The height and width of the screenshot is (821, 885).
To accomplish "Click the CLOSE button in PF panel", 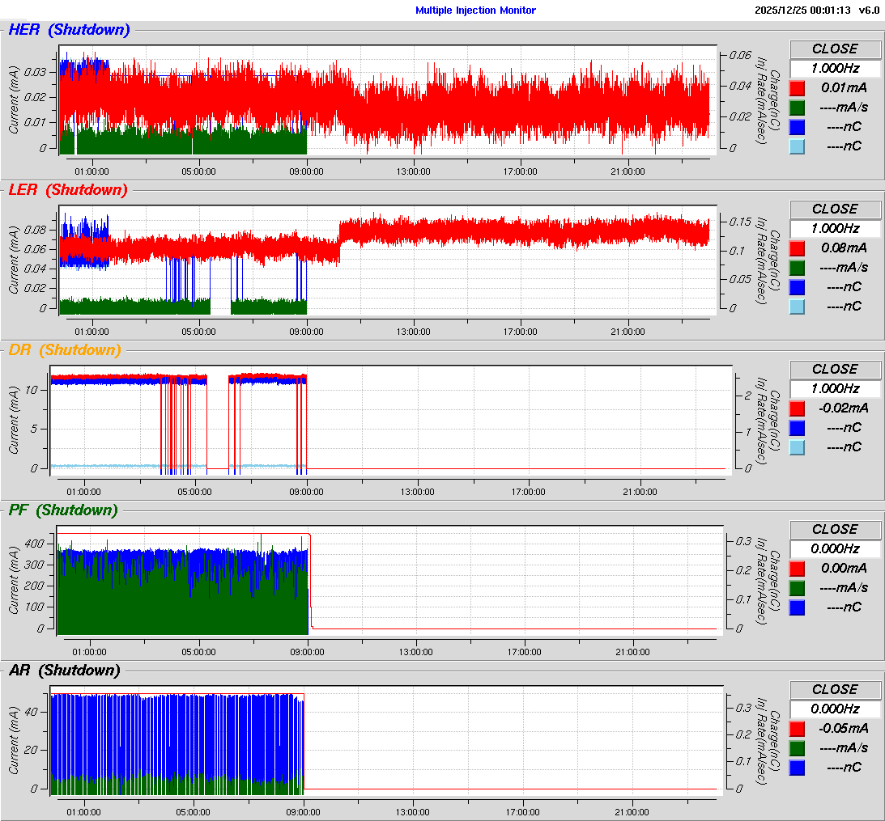I will point(835,529).
